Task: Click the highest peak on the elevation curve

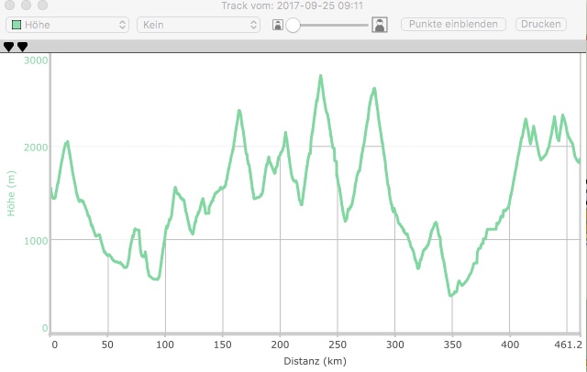Action: click(x=321, y=76)
